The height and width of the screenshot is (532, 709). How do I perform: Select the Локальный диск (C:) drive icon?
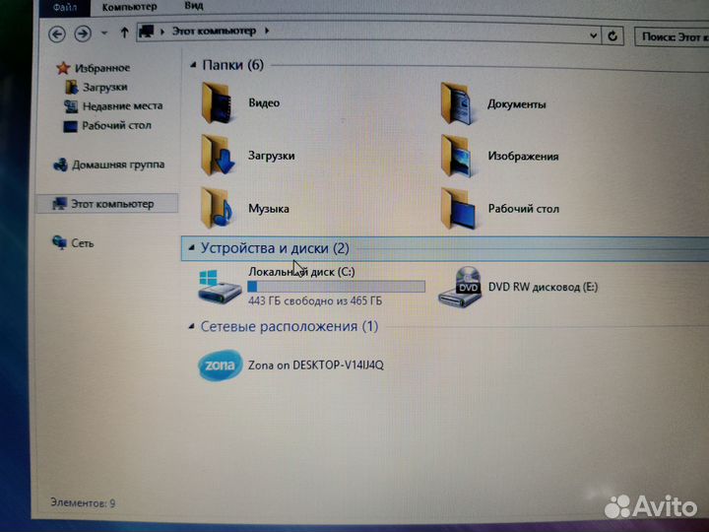[220, 287]
